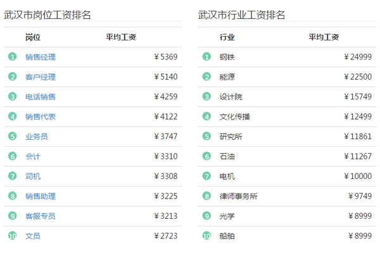The image size is (380, 253).
Task: Open the 销售助理 job link
Action: [x=41, y=196]
